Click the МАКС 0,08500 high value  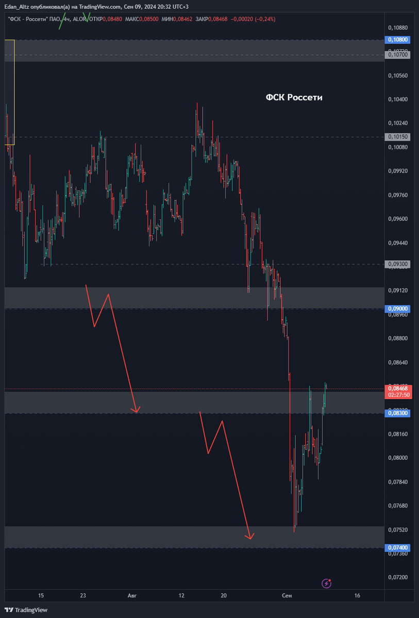[142, 19]
